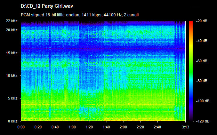The width and height of the screenshot is (217, 135).
Task: Click the dark band near 16 kHz in spectrogram
Action: [103, 48]
